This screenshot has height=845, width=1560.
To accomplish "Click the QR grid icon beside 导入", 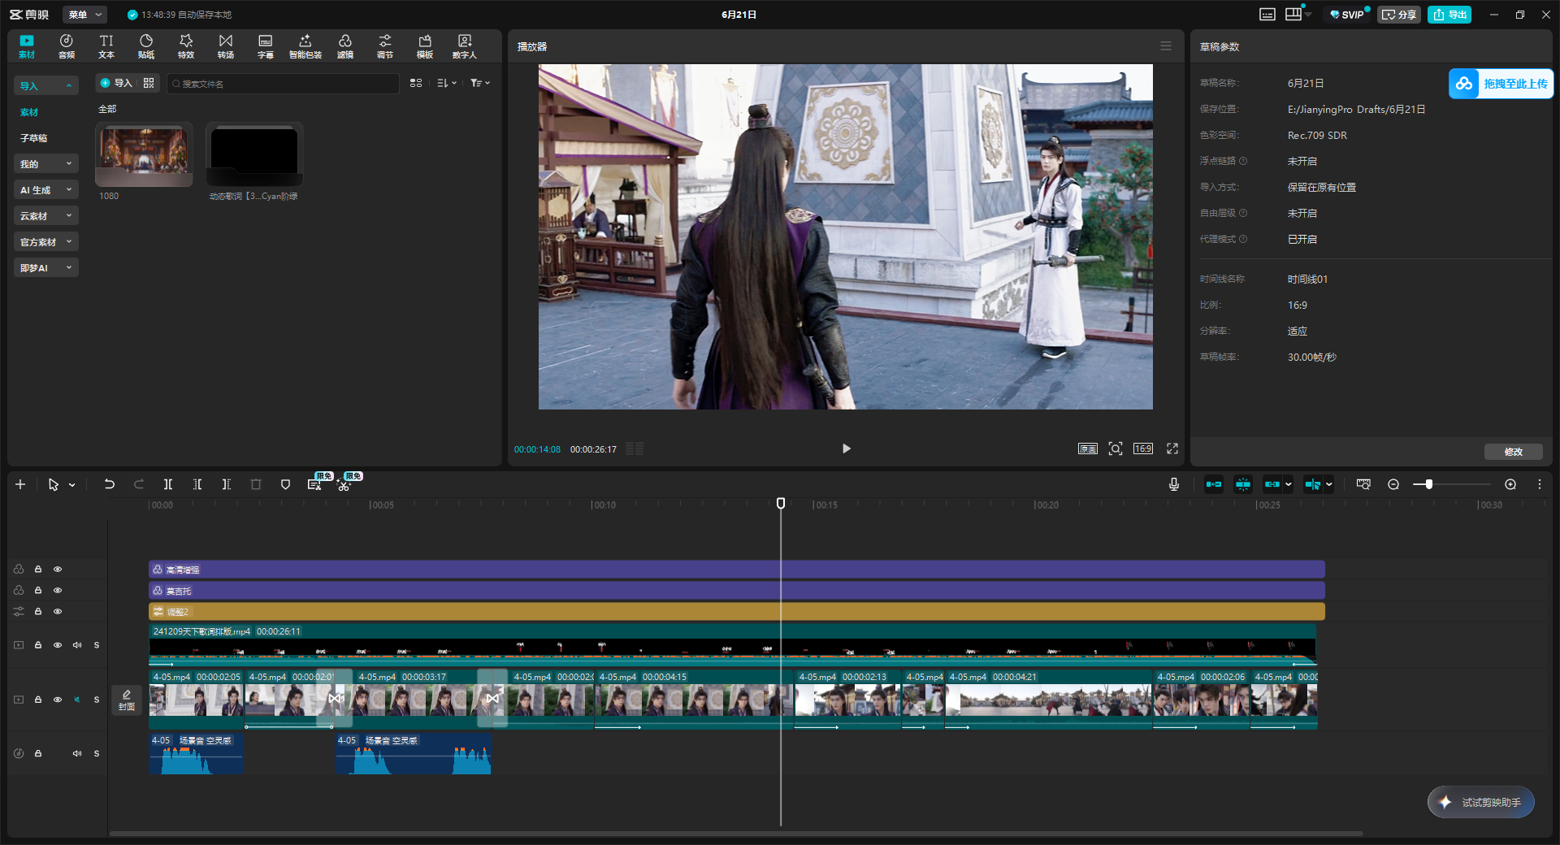I will point(149,83).
